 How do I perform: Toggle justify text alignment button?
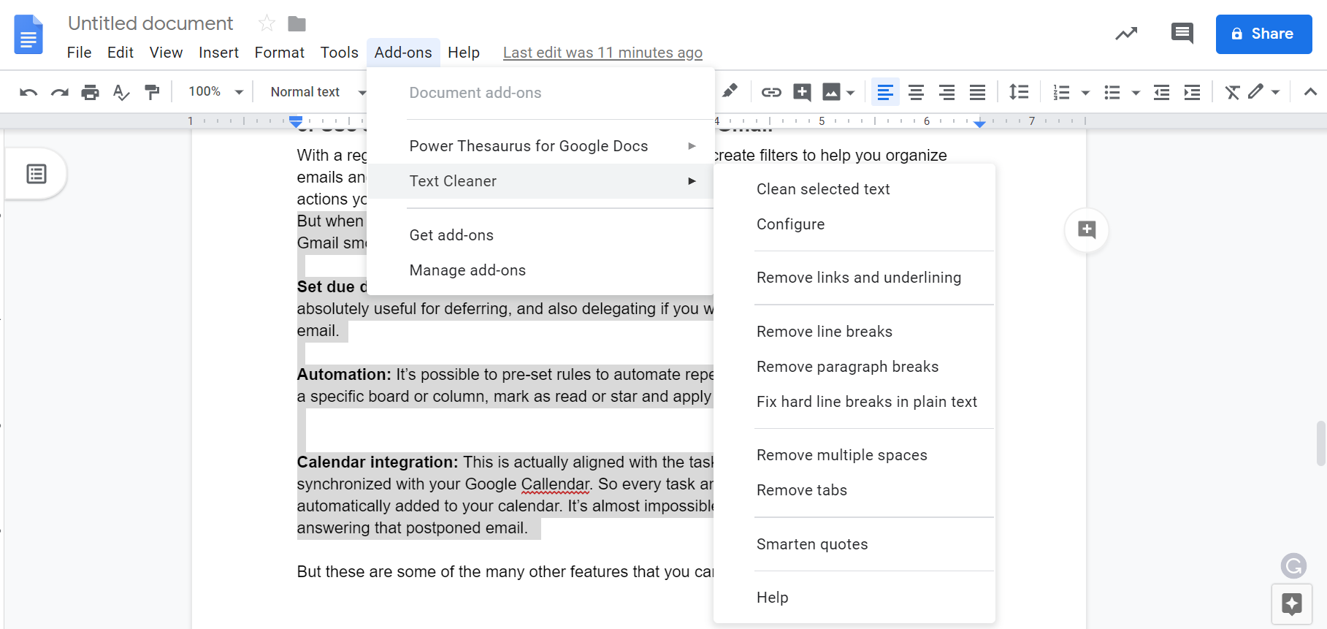click(977, 92)
